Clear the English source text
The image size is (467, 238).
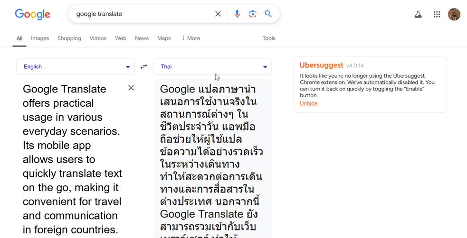click(x=131, y=88)
